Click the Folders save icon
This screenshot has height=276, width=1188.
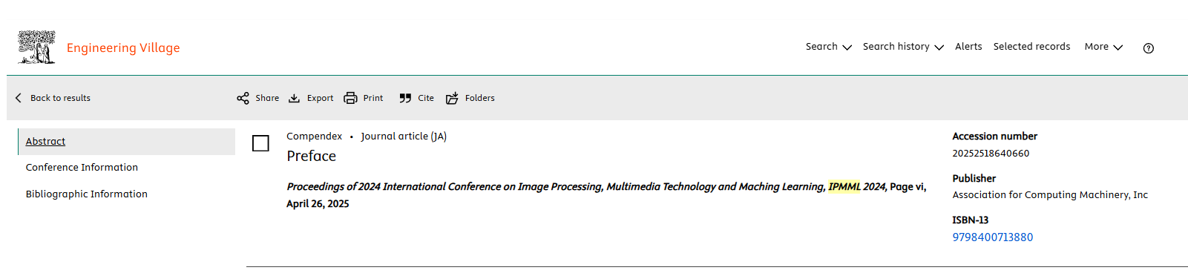[452, 98]
